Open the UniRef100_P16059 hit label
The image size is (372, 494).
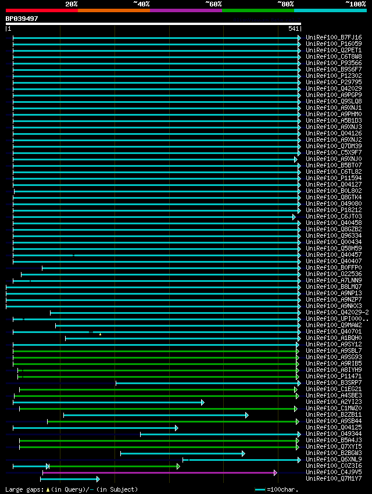point(334,44)
